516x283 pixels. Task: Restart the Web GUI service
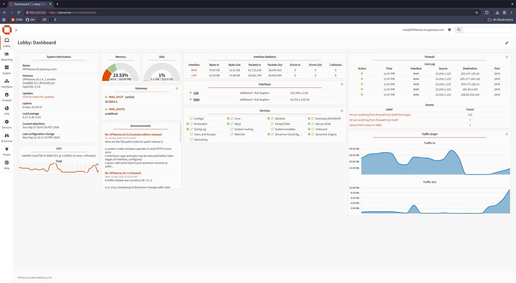[x=232, y=135]
